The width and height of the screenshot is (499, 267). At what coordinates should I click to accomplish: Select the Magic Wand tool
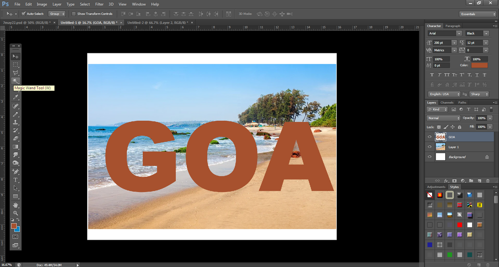pyautogui.click(x=16, y=81)
